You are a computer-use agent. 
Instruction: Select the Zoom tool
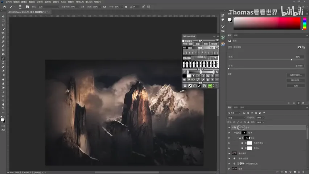coord(3,109)
